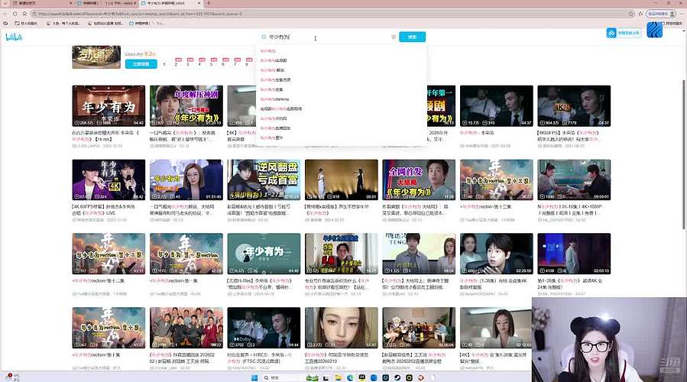Click the browser home icon
The height and width of the screenshot is (382, 687).
[24, 14]
